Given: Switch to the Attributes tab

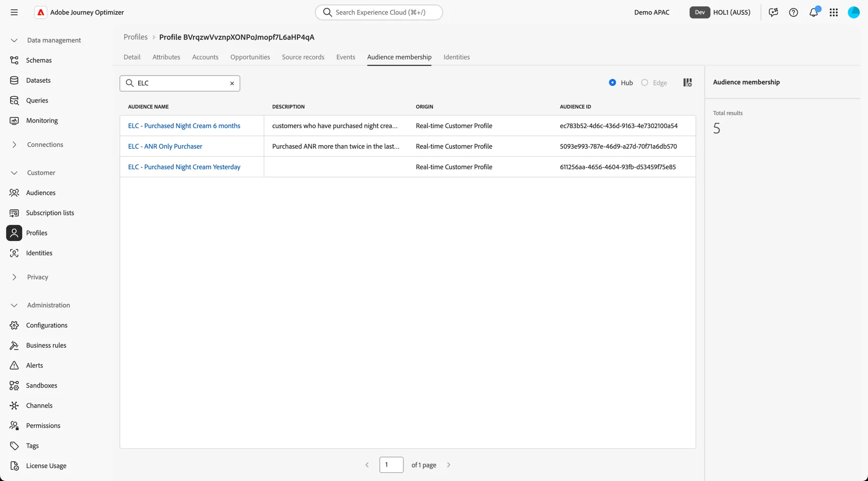Looking at the screenshot, I should pos(166,57).
